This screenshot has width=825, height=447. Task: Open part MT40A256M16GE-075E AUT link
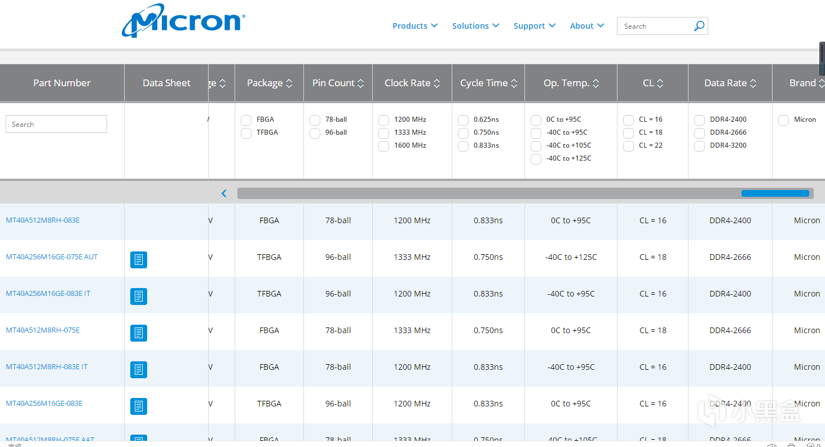[52, 257]
